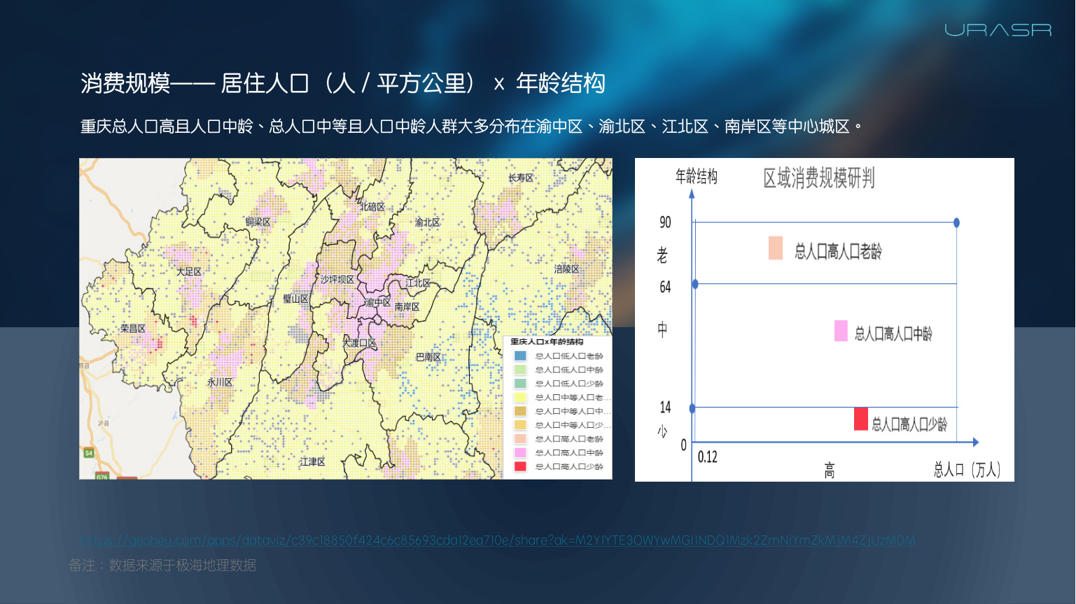Click the 总人口（万人） axis label
Image resolution: width=1076 pixels, height=604 pixels.
coord(967,470)
